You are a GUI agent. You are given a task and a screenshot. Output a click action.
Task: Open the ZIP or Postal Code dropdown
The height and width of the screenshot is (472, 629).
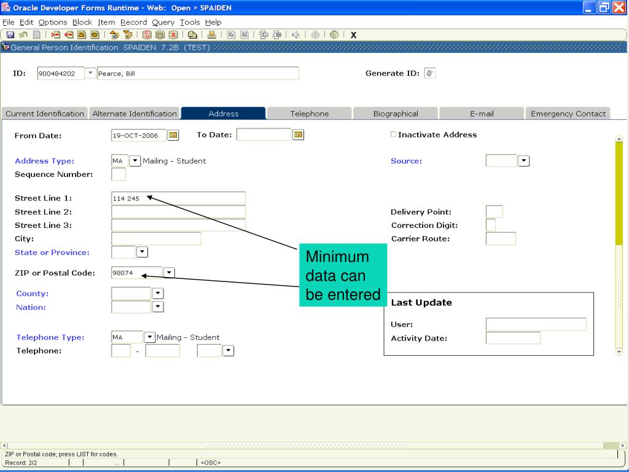[169, 272]
